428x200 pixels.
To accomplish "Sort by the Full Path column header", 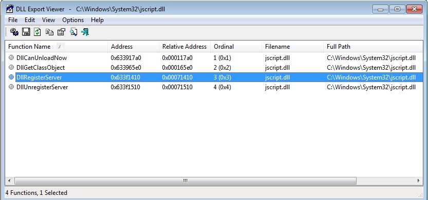I will [373, 47].
